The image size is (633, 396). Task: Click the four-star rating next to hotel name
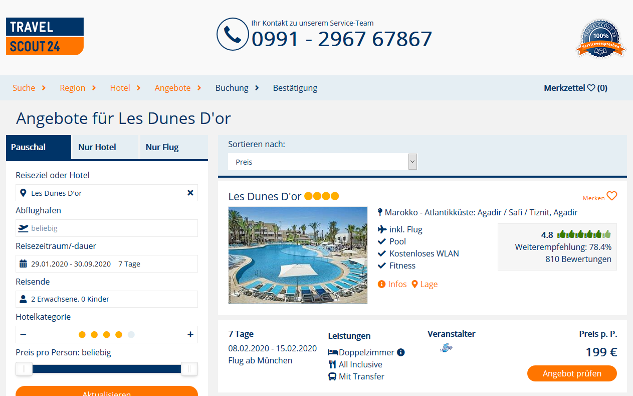[x=322, y=196]
